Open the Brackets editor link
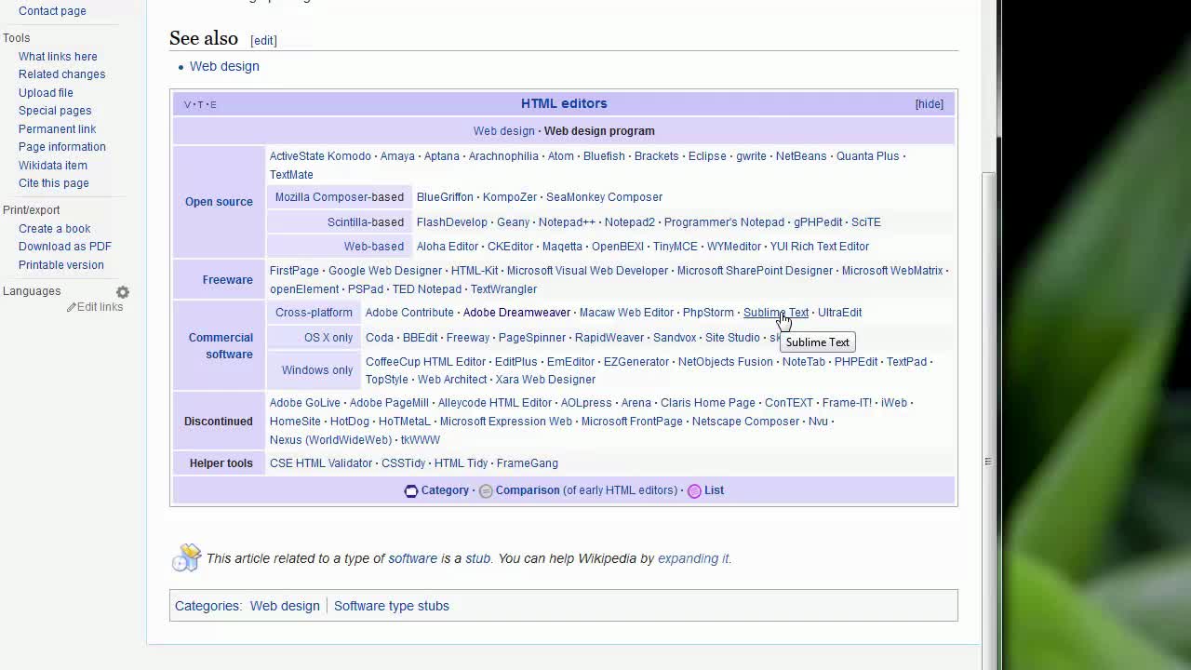 coord(656,156)
